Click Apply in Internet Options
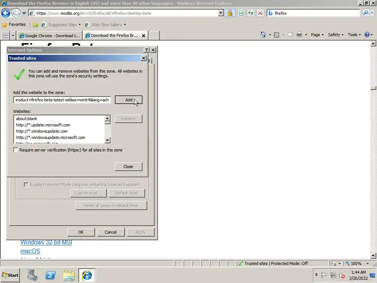Screen dimensions: 377x283 point(141,232)
